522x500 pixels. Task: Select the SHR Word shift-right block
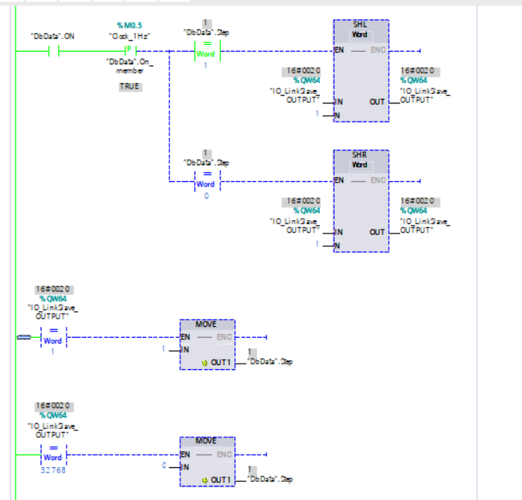click(361, 201)
